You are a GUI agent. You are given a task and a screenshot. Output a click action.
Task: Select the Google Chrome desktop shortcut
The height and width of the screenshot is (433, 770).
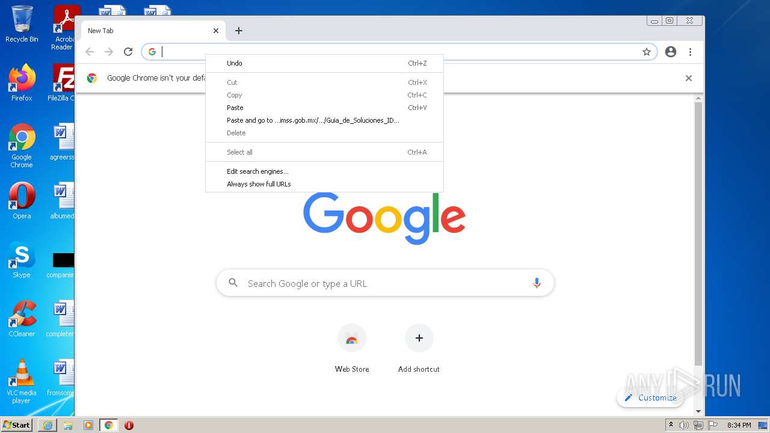[22, 146]
